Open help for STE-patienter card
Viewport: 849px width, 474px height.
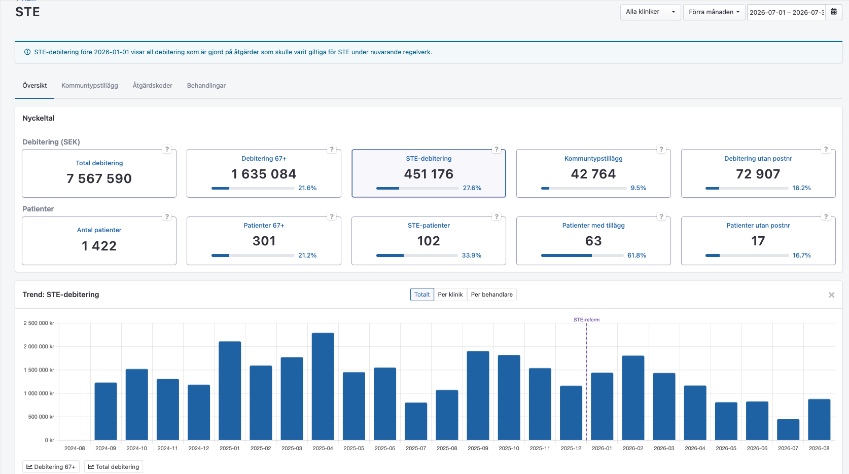[497, 216]
